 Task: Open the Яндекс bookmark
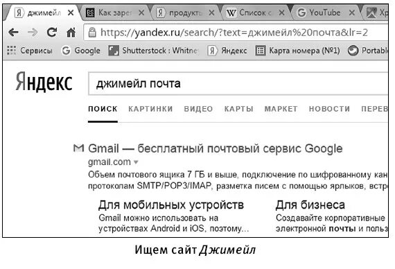(227, 51)
